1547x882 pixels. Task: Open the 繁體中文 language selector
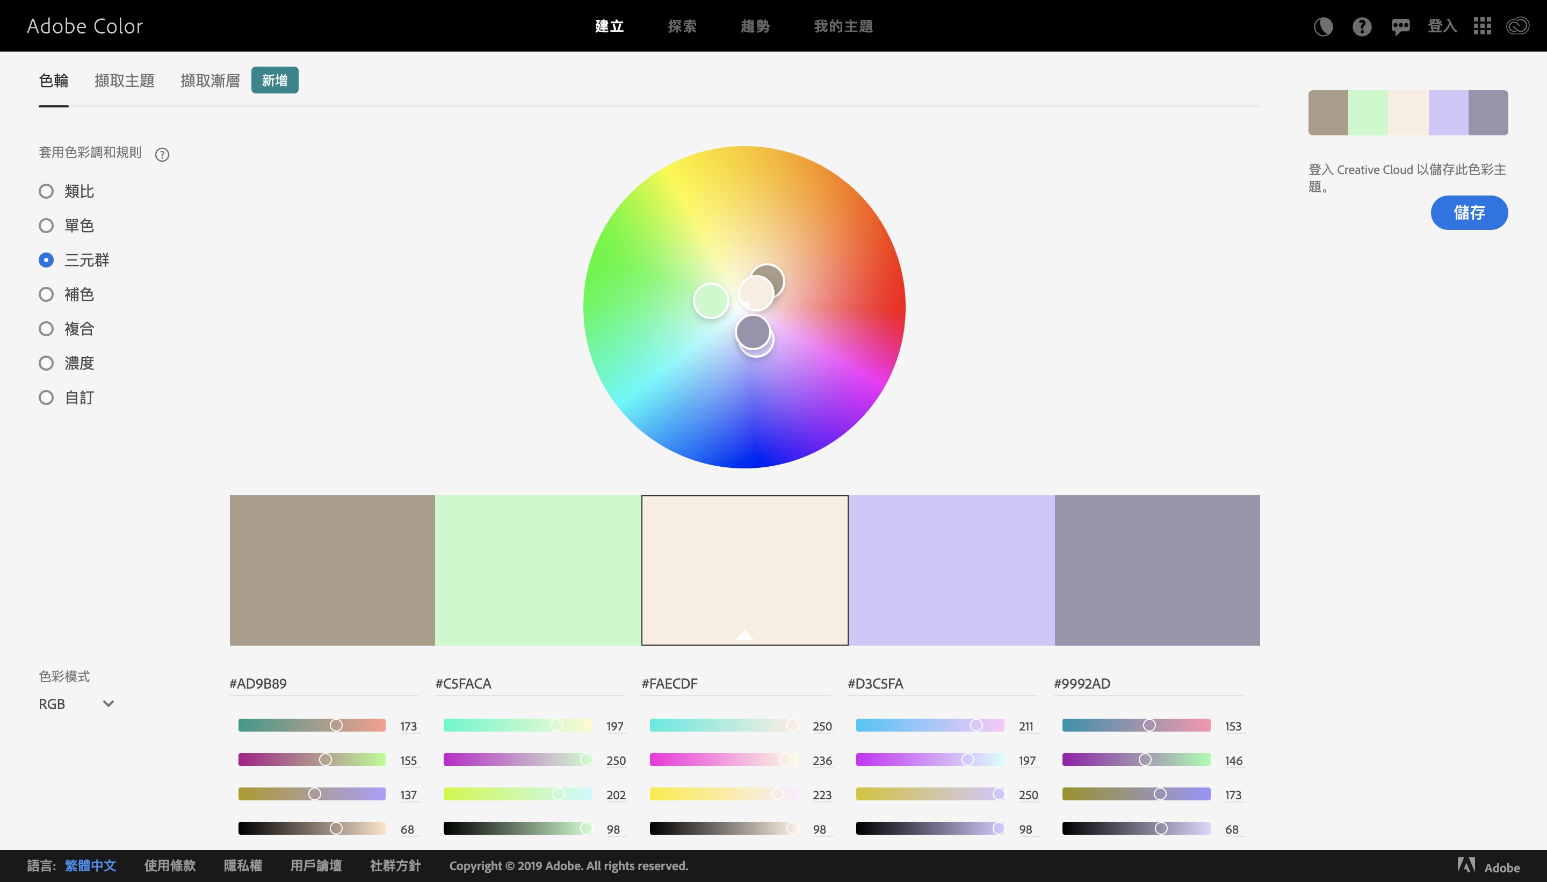coord(90,866)
